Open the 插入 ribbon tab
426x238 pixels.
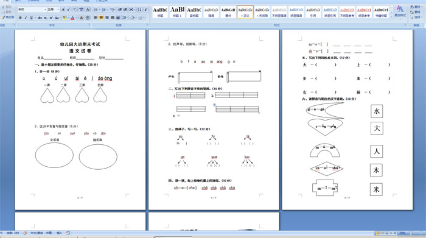[18, 1]
